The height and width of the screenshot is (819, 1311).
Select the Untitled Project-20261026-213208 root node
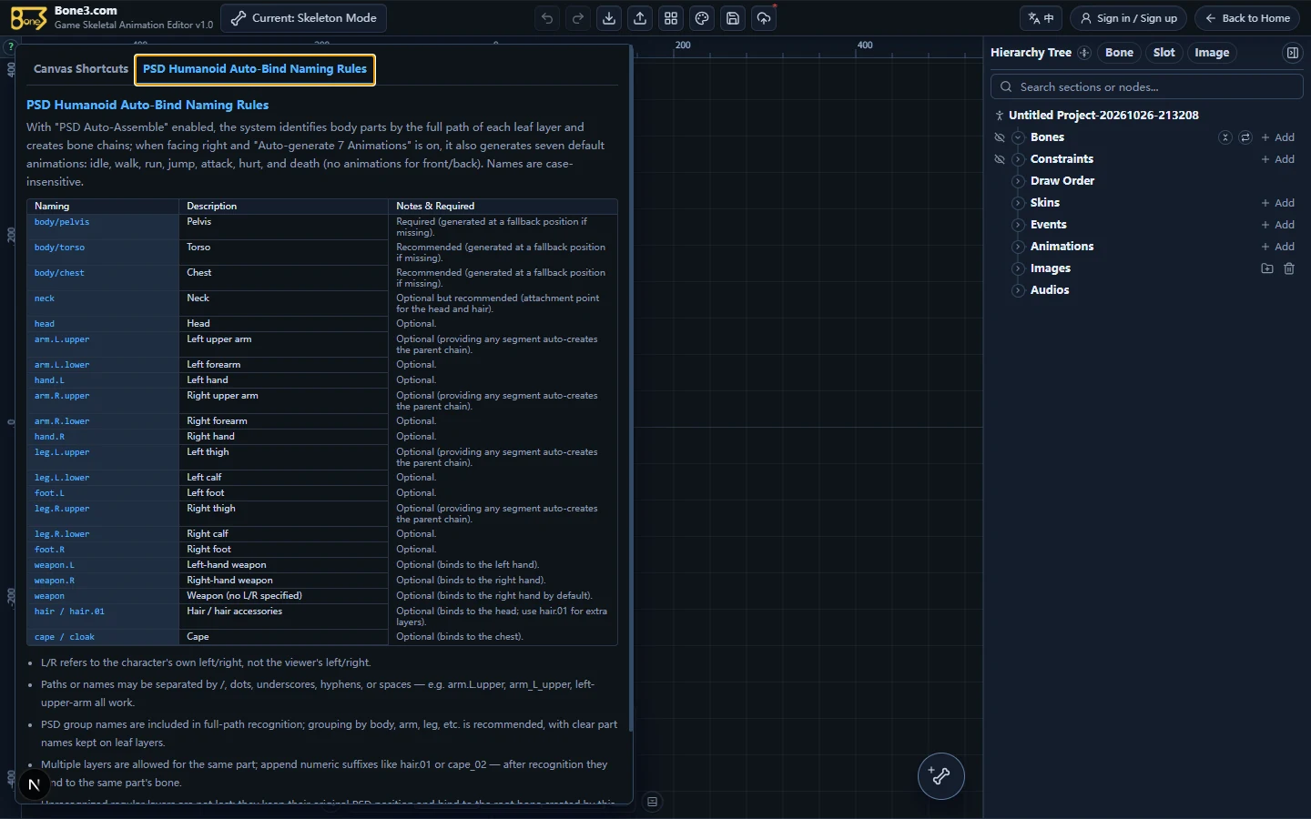coord(1103,116)
